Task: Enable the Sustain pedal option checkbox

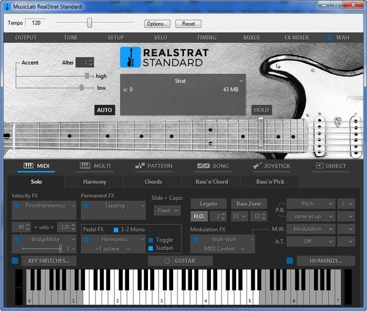Action: coord(150,248)
